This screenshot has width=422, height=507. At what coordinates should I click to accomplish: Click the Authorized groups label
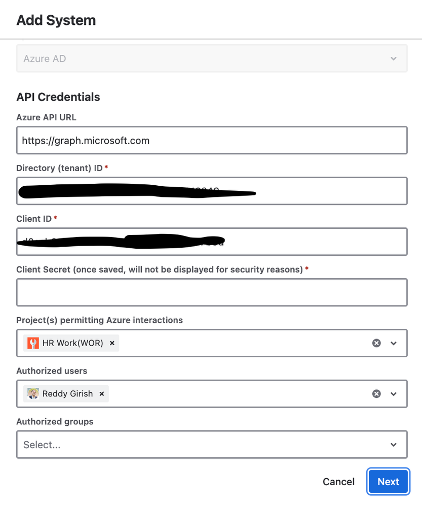[55, 422]
